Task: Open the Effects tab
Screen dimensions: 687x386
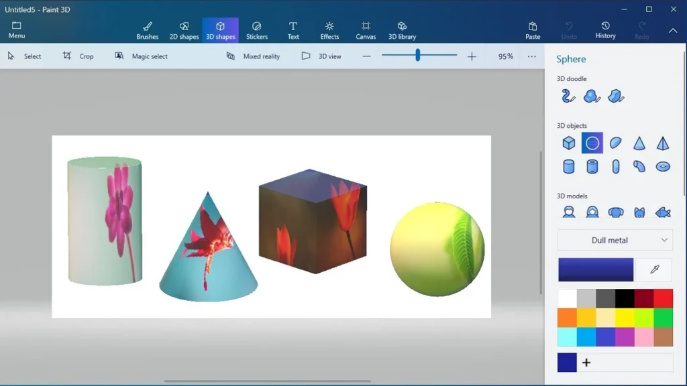Action: [329, 30]
